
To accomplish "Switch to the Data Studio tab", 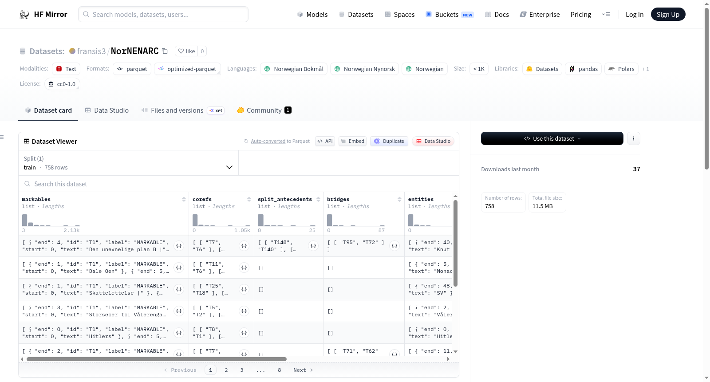I will tap(107, 110).
